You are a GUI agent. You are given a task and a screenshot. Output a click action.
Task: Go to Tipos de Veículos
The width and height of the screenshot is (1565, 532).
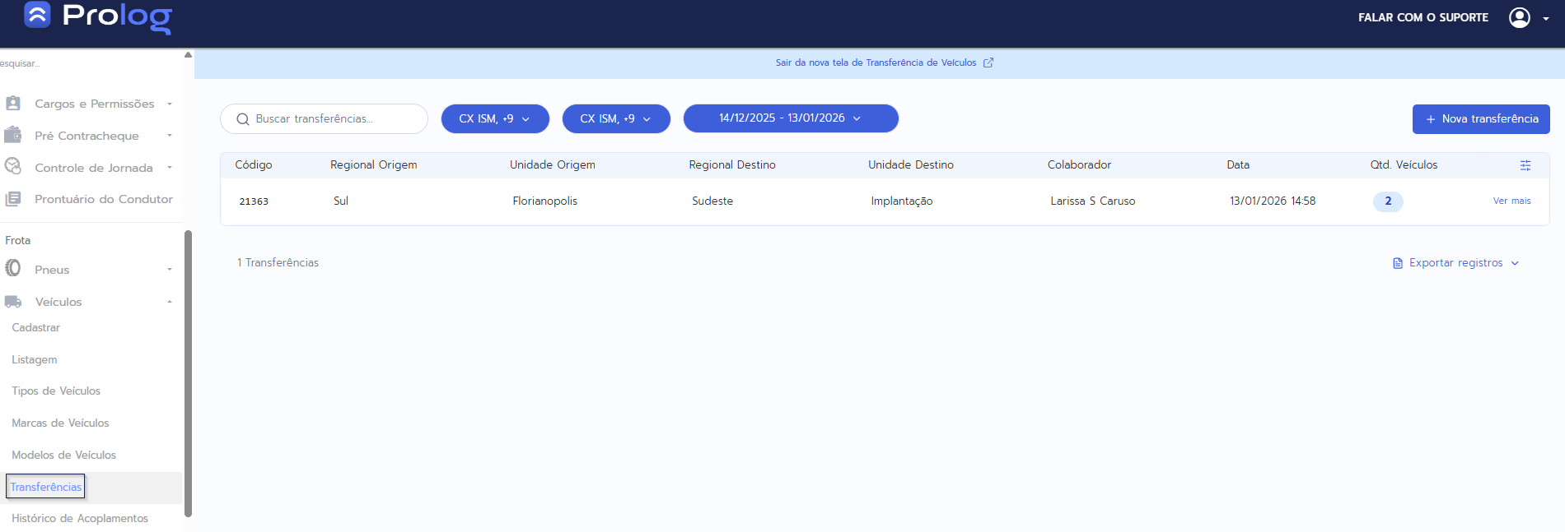(x=56, y=391)
